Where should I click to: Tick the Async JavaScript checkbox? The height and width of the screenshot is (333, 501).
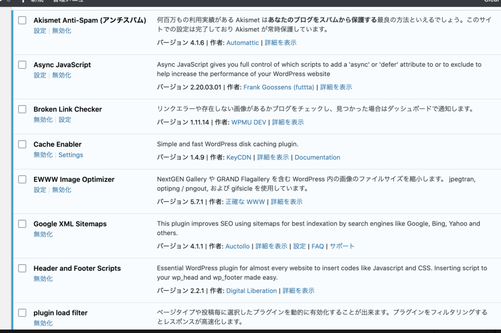click(22, 65)
